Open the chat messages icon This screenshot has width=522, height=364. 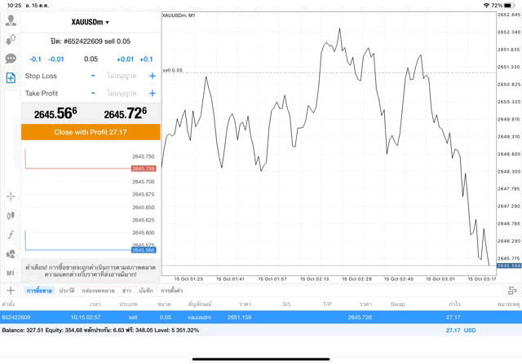point(11,59)
